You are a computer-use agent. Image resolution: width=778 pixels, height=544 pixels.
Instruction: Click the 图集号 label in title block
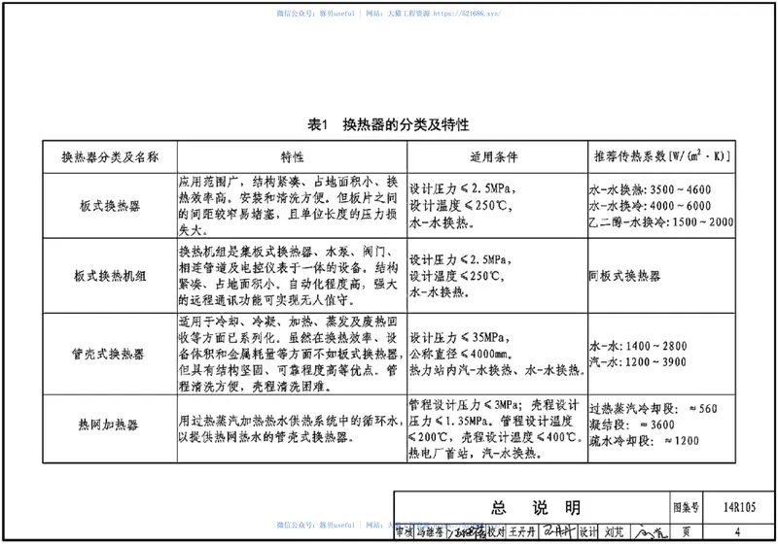tap(686, 507)
